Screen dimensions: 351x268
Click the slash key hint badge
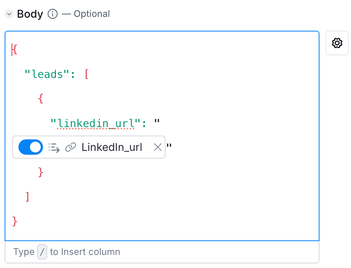click(x=42, y=252)
